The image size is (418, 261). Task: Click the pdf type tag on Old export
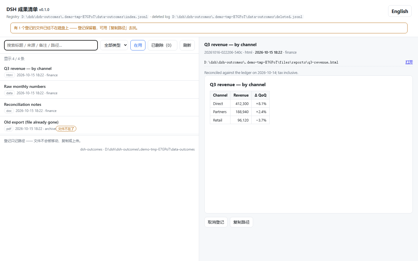pos(9,129)
